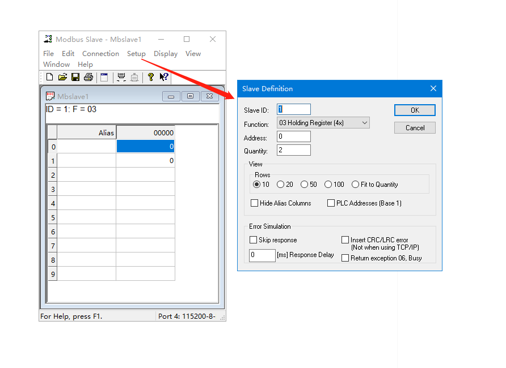Click the yellow question mark About icon
The image size is (506, 368).
click(x=151, y=77)
